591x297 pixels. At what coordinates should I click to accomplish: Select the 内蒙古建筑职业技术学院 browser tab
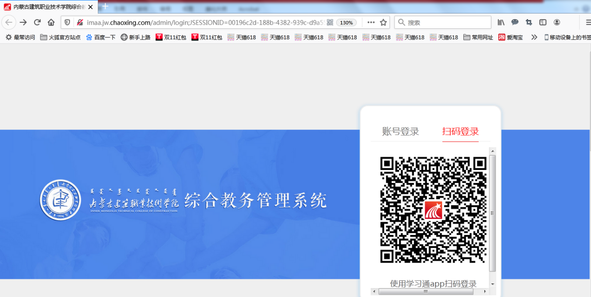[49, 7]
